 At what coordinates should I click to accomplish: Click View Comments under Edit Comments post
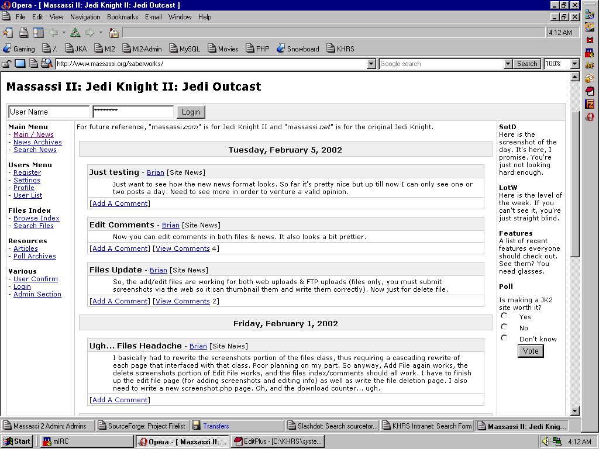[x=183, y=248]
